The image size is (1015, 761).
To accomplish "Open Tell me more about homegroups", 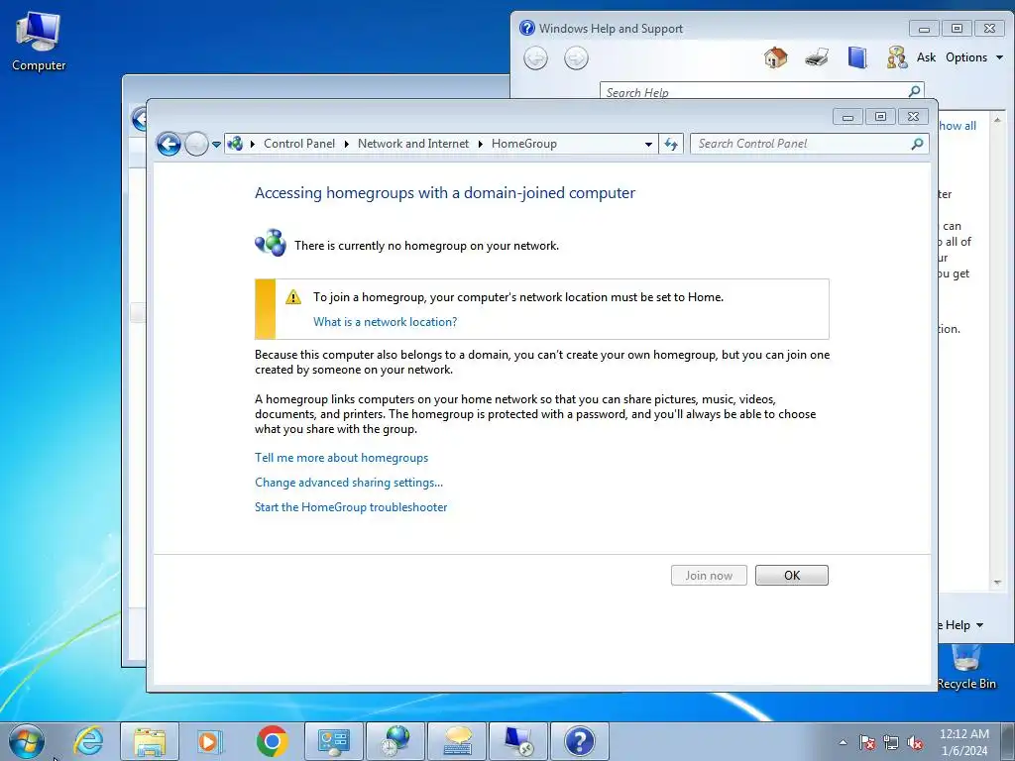I will coord(341,458).
